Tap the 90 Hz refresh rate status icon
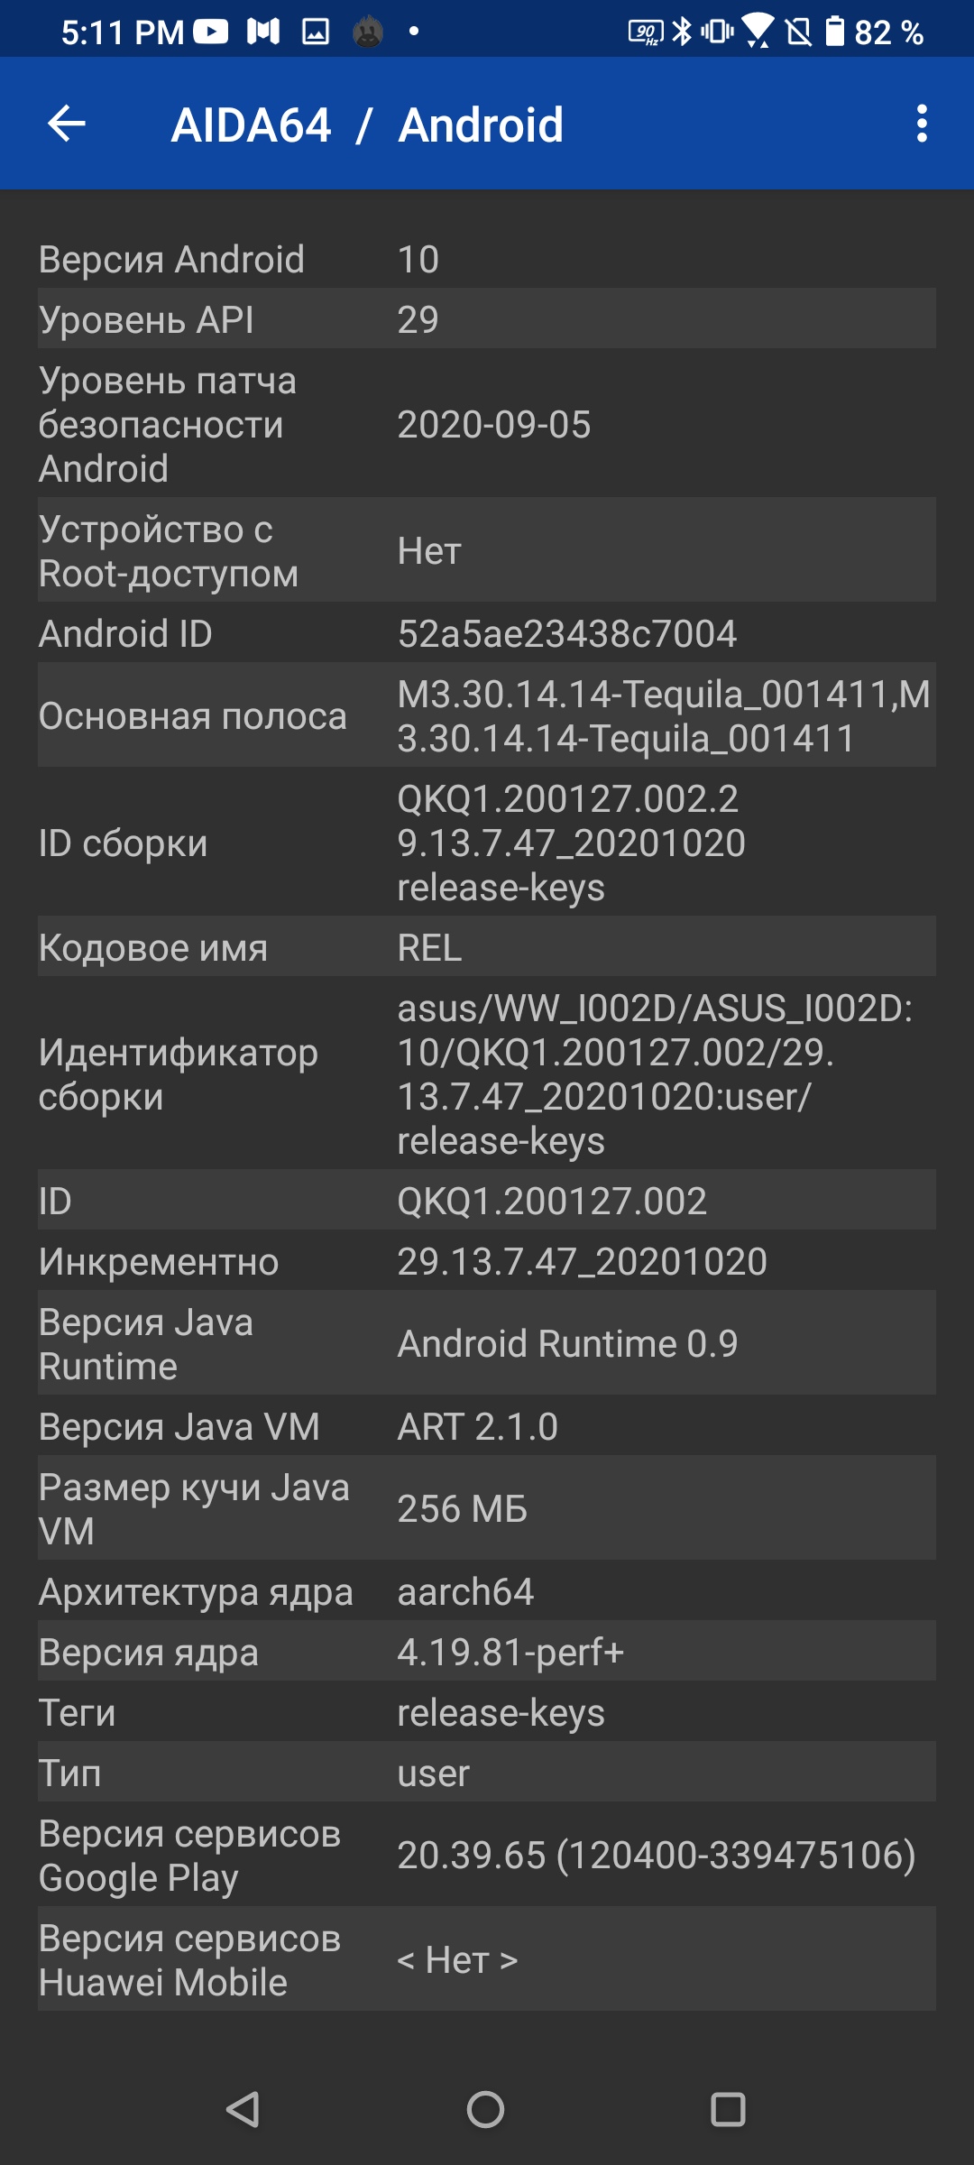 pyautogui.click(x=646, y=32)
